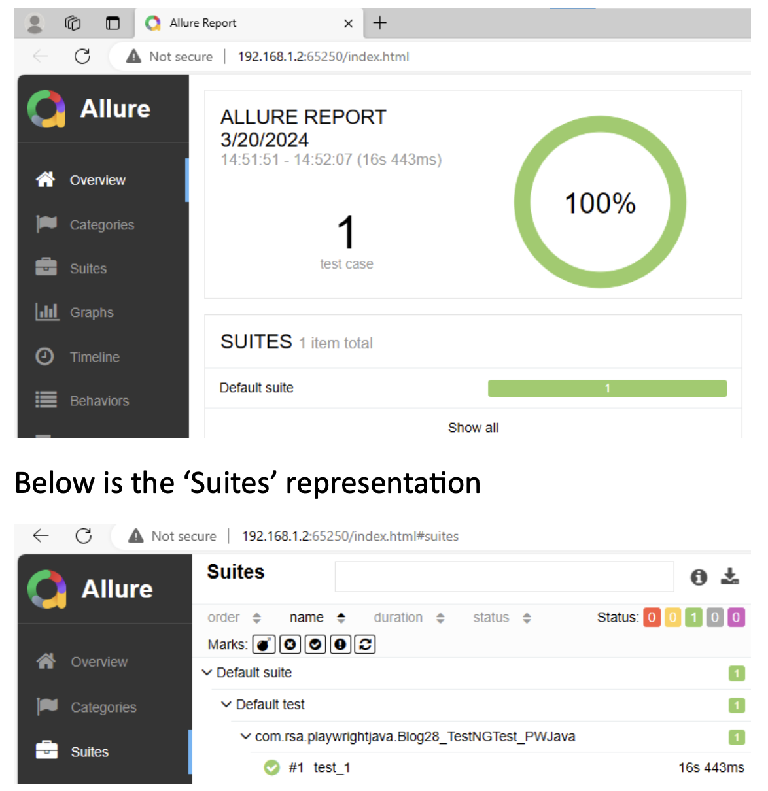Collapse the Default test node
The image size is (768, 791).
click(226, 705)
